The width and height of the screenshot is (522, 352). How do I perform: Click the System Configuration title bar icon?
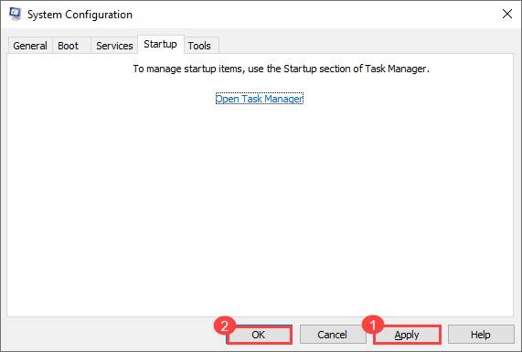(15, 14)
